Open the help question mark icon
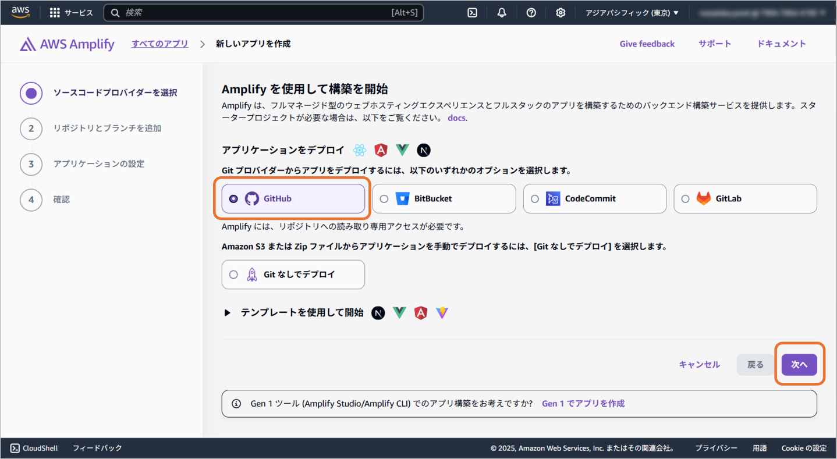 click(531, 13)
